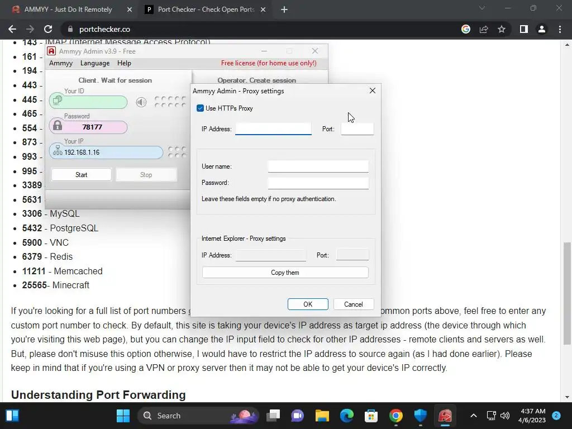
Task: Bookmark this page with the star icon
Action: (502, 29)
